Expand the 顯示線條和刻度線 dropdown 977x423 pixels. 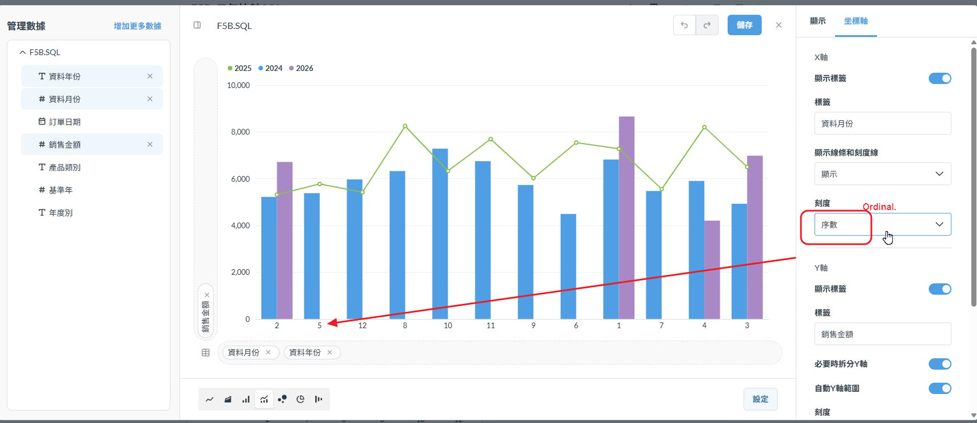tap(882, 174)
